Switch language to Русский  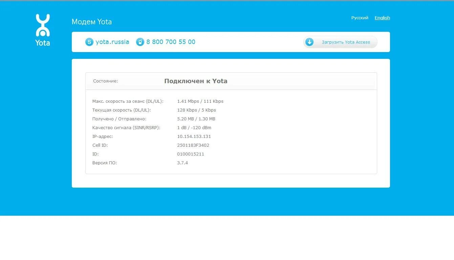coord(360,18)
